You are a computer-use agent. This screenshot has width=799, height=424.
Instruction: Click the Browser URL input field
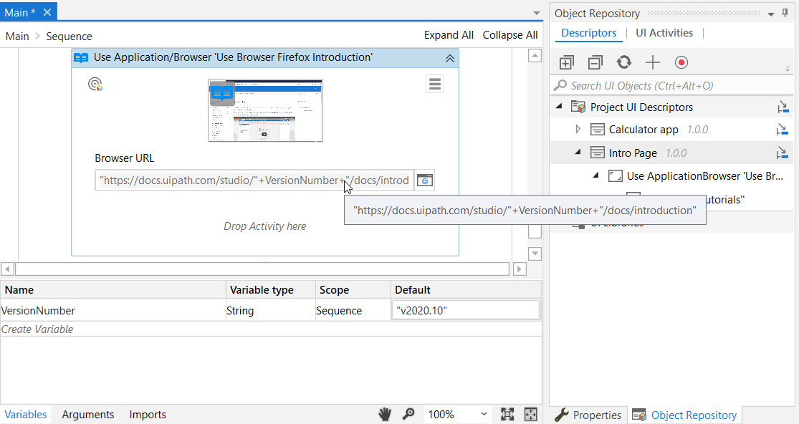point(254,180)
